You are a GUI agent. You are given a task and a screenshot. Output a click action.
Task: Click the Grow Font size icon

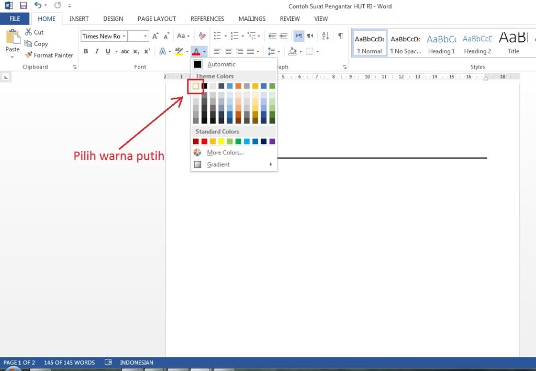(x=155, y=36)
